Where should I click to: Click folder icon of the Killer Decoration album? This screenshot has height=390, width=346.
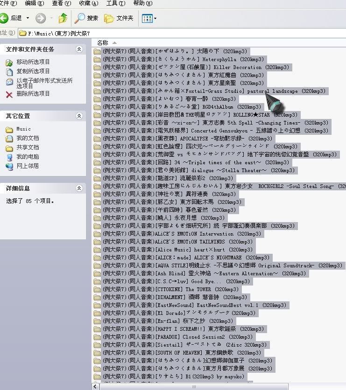97,67
